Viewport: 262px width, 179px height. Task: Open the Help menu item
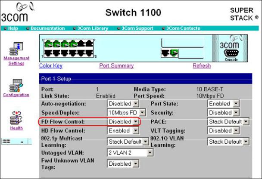coord(13,28)
